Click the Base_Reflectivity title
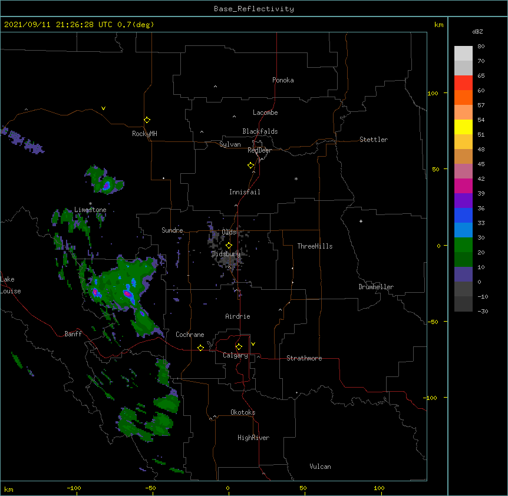The width and height of the screenshot is (508, 496). tap(254, 9)
